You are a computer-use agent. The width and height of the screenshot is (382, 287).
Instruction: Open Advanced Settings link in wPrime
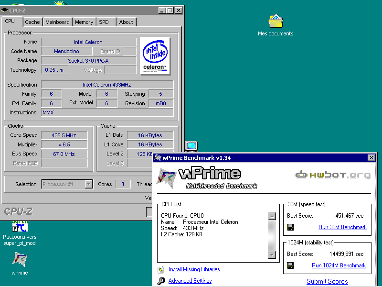point(190,281)
